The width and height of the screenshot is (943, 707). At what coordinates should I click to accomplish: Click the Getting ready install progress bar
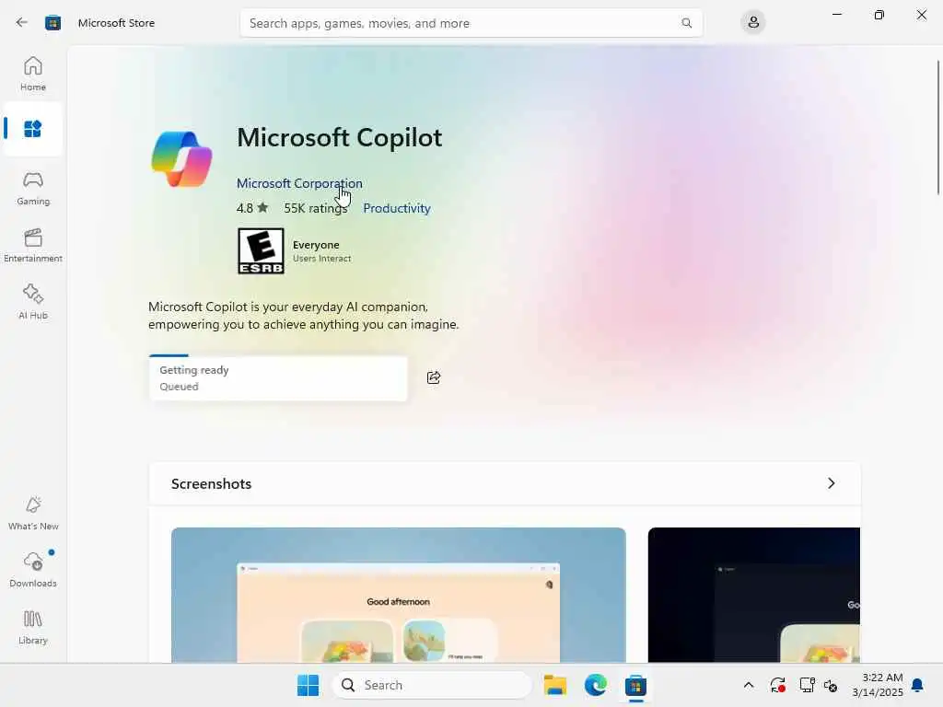(x=278, y=377)
